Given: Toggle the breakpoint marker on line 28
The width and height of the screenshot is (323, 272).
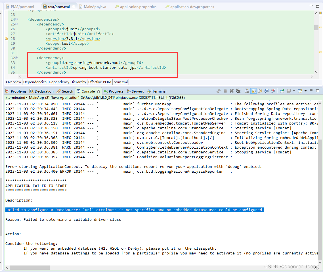Looking at the screenshot, I should (x=6, y=38).
